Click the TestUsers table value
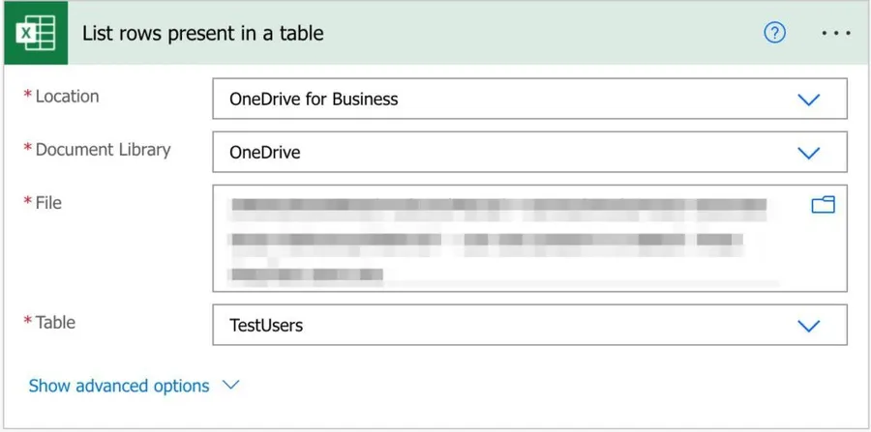 (266, 326)
